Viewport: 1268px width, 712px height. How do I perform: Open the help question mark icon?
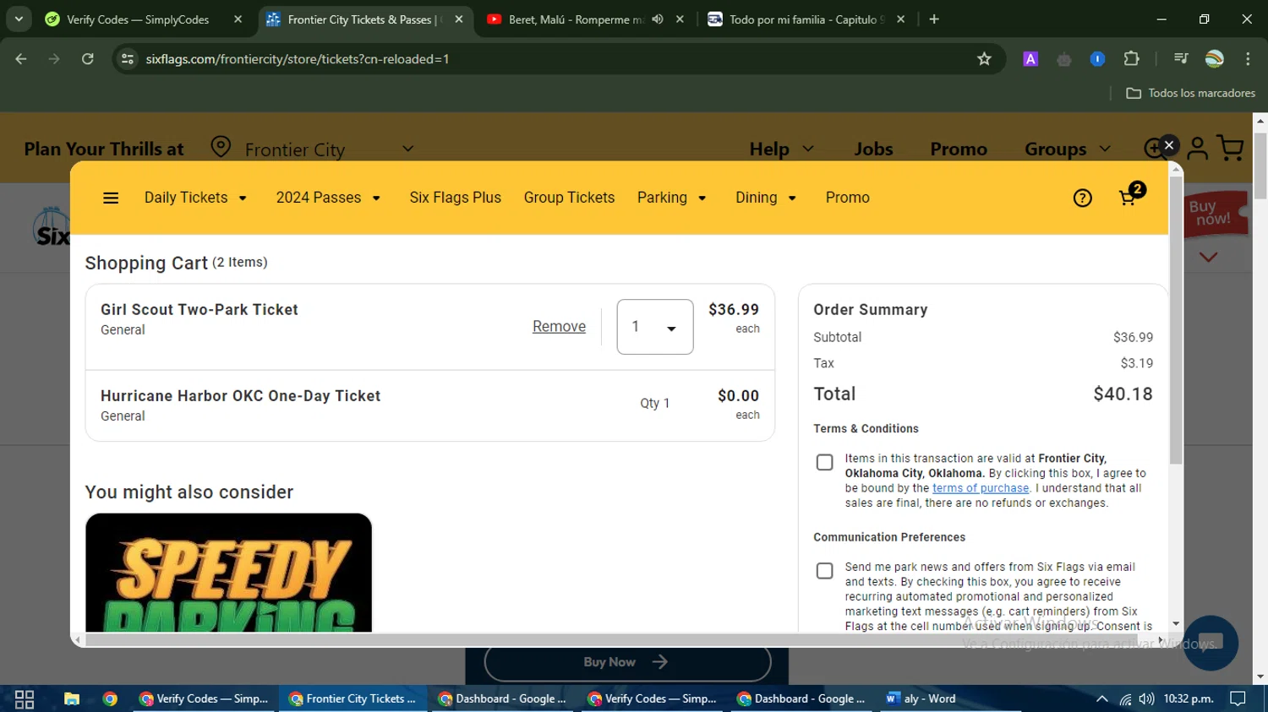pos(1082,198)
